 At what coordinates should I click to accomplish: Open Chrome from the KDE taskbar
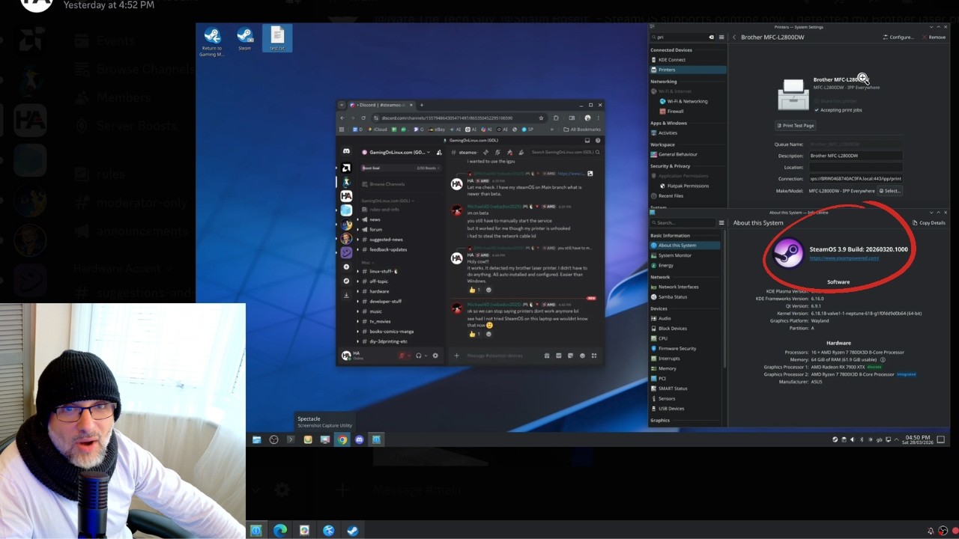pos(342,439)
